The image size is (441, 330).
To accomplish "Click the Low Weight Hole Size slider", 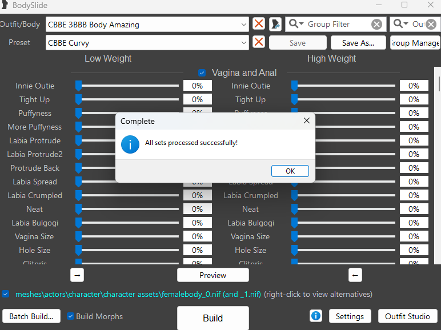I will pos(127,250).
